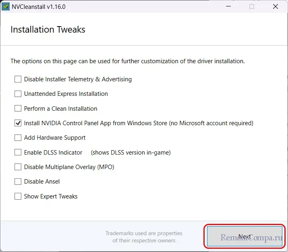Minimize the NVCleanstall window
Image resolution: width=288 pixels, height=252 pixels.
pyautogui.click(x=228, y=6)
